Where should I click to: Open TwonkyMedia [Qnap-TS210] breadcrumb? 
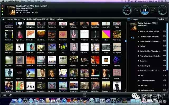point(35,19)
